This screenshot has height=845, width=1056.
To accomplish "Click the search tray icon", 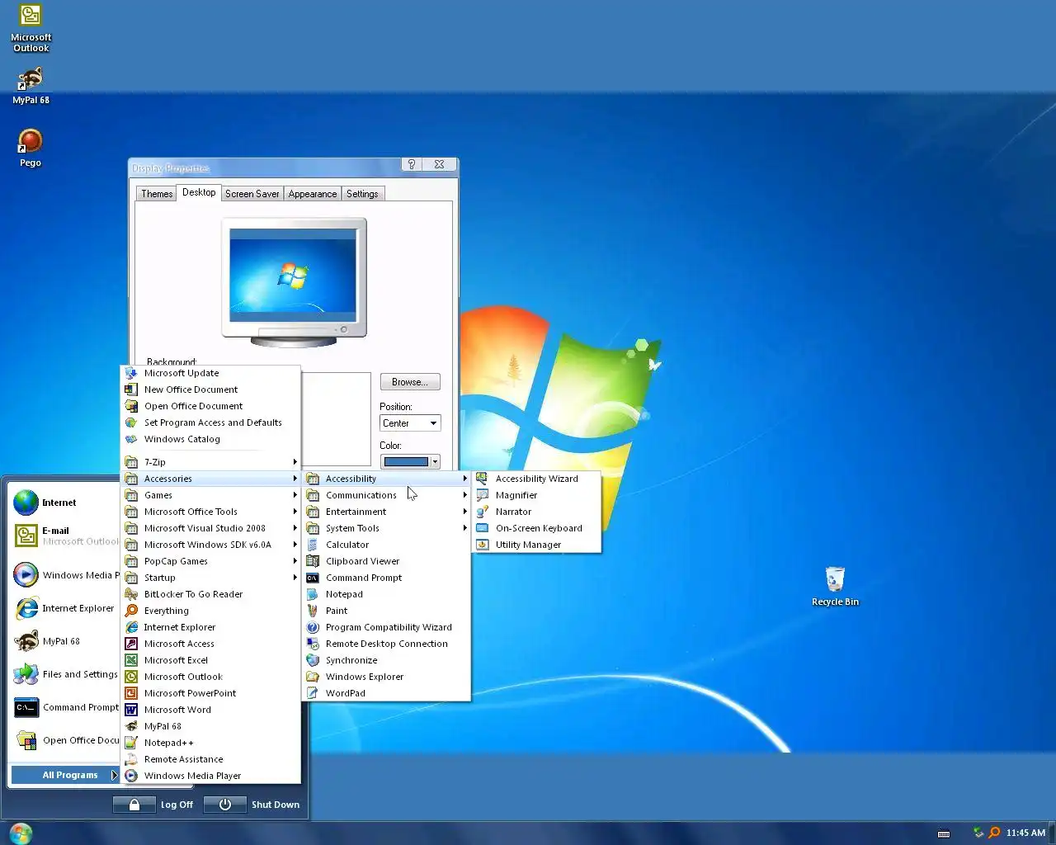I will (994, 833).
